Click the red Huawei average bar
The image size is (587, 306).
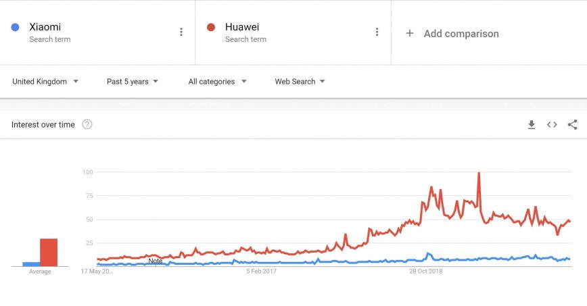pyautogui.click(x=49, y=253)
